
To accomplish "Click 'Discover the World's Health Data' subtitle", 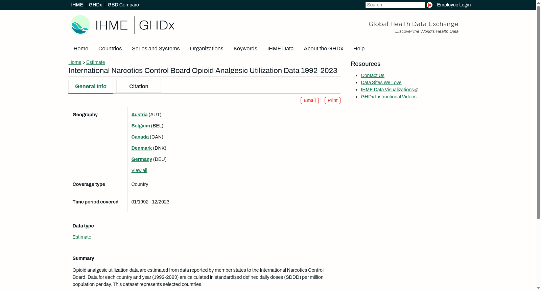I will coord(427,31).
